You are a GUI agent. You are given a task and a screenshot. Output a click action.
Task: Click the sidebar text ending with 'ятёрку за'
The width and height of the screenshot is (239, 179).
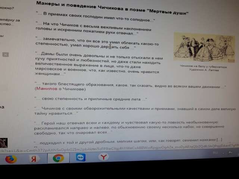point(10,20)
